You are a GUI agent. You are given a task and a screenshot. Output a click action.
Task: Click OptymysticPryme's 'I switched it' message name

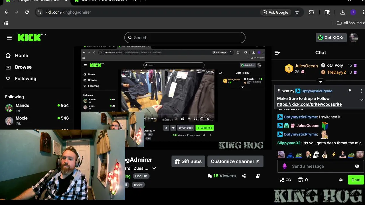301,117
